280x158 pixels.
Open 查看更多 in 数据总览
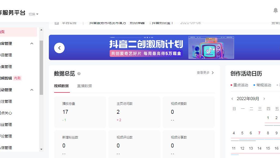[203, 73]
